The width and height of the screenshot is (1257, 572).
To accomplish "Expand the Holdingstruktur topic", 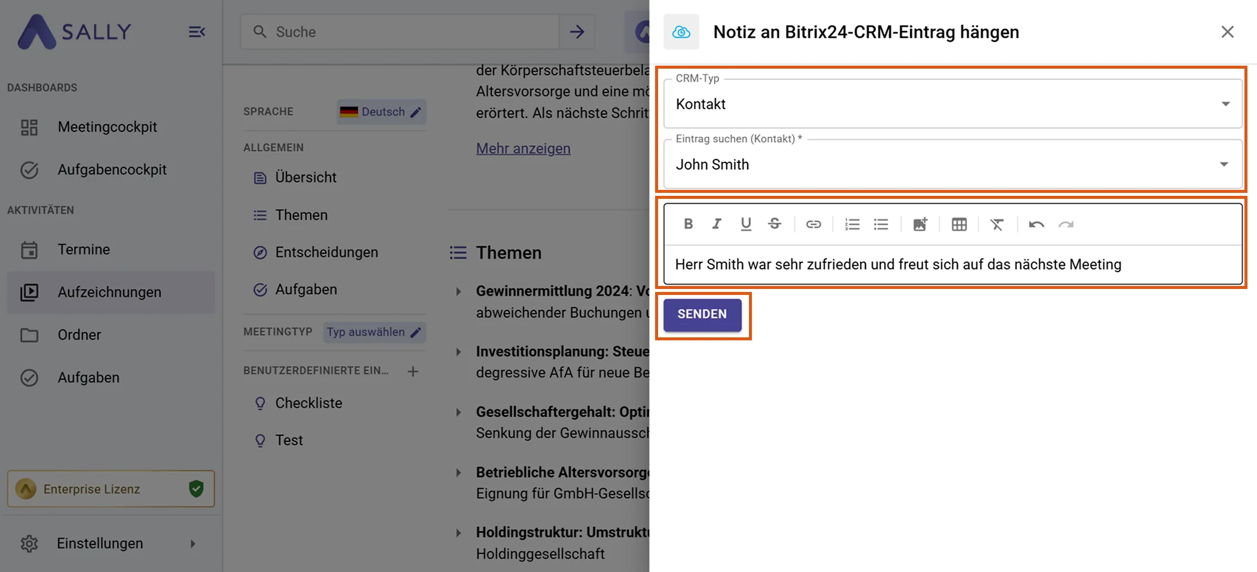I will coord(458,533).
